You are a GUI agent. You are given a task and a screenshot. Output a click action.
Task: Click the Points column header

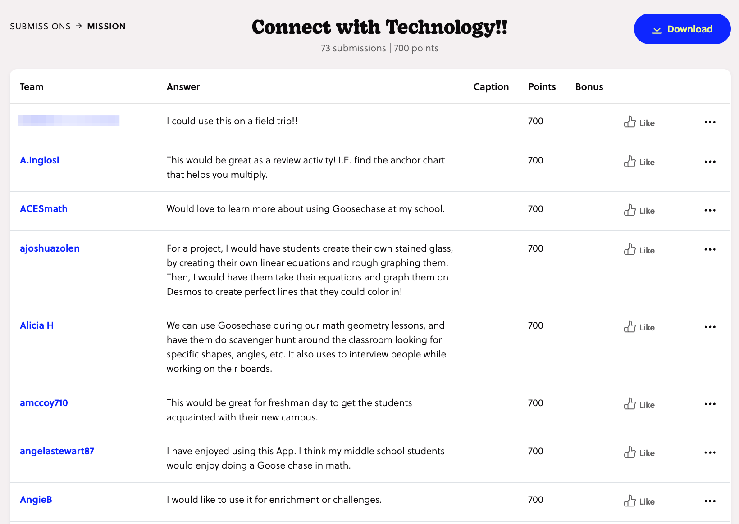(x=542, y=86)
